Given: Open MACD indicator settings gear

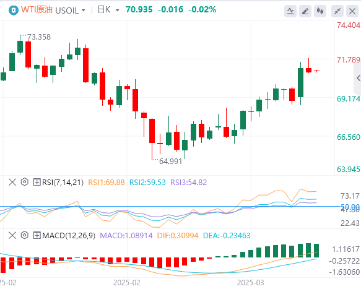Looking at the screenshot, I should 24,235.
